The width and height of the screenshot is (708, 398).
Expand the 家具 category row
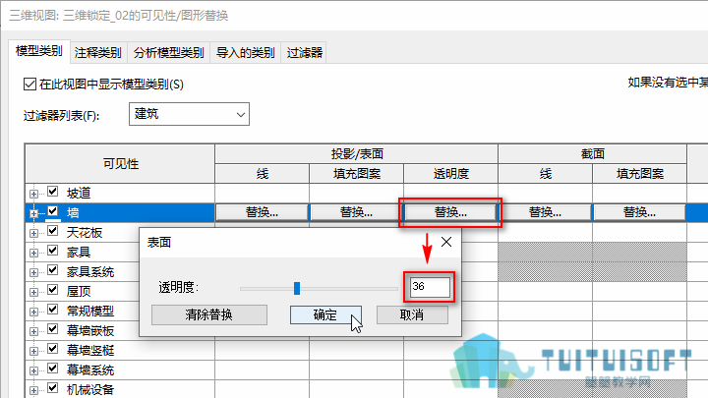pos(33,253)
